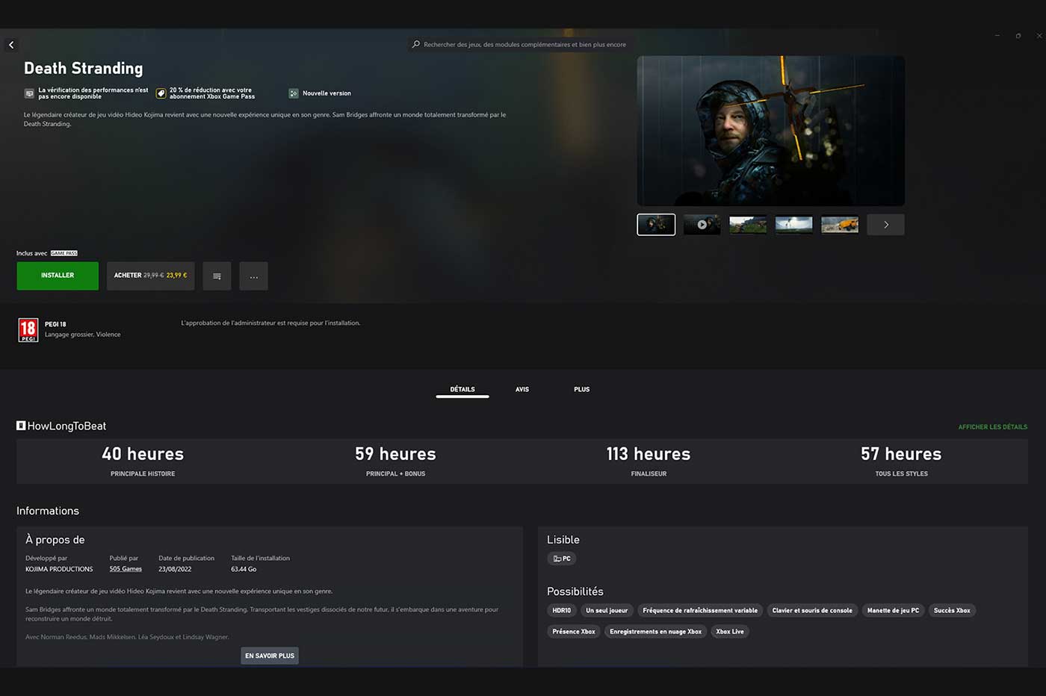Click Manette de jeu PC tag
Viewport: 1046px width, 696px height.
(894, 610)
